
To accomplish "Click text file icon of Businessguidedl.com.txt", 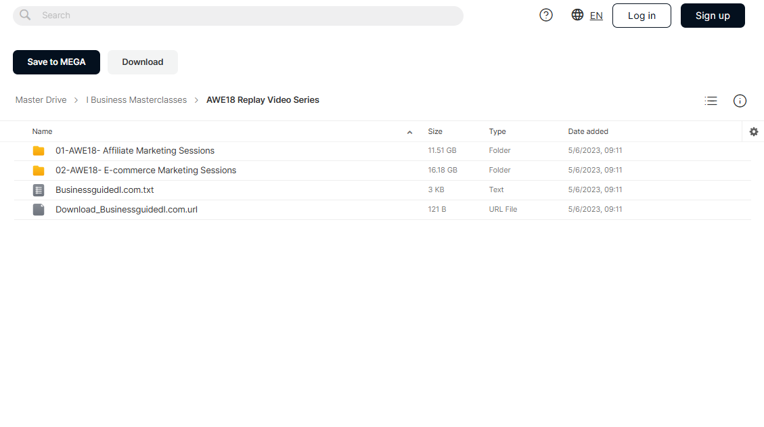I will 39,190.
